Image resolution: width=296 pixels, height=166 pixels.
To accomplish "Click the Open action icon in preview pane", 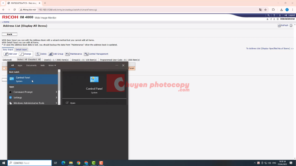I will point(67,103).
